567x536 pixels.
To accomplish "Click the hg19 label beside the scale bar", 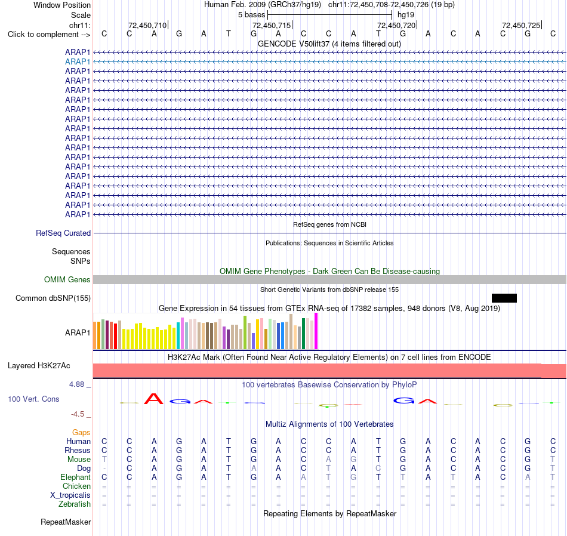I will (x=406, y=15).
